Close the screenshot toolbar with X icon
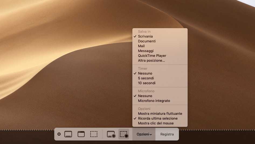Viewport: 255px width, 144px height. click(x=59, y=134)
